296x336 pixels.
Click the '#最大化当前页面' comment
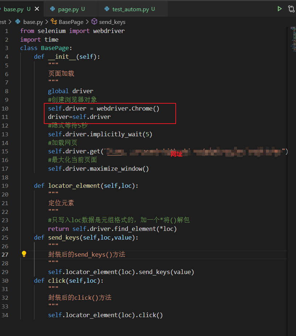click(x=72, y=160)
